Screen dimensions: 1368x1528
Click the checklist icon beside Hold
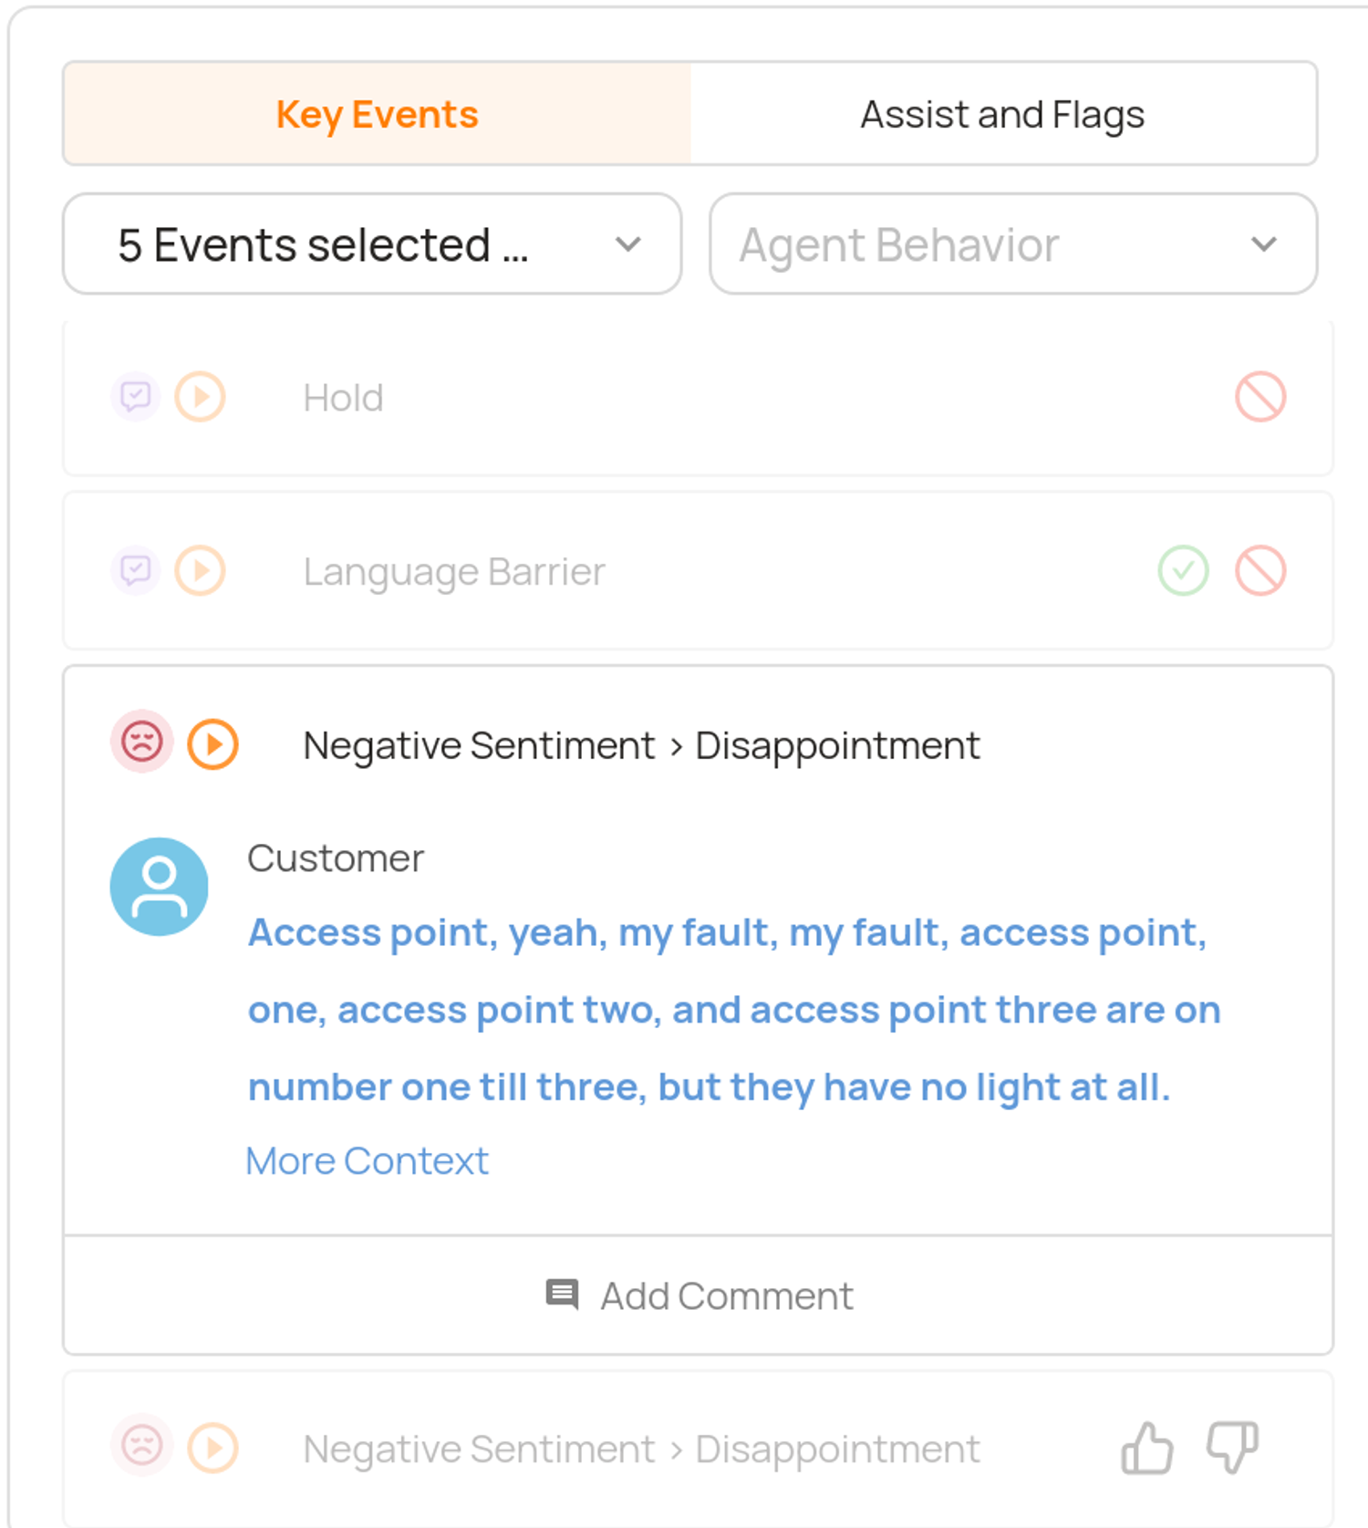tap(136, 397)
